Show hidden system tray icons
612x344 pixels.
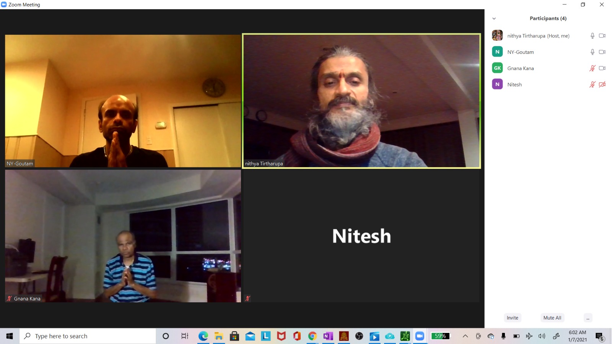point(465,336)
